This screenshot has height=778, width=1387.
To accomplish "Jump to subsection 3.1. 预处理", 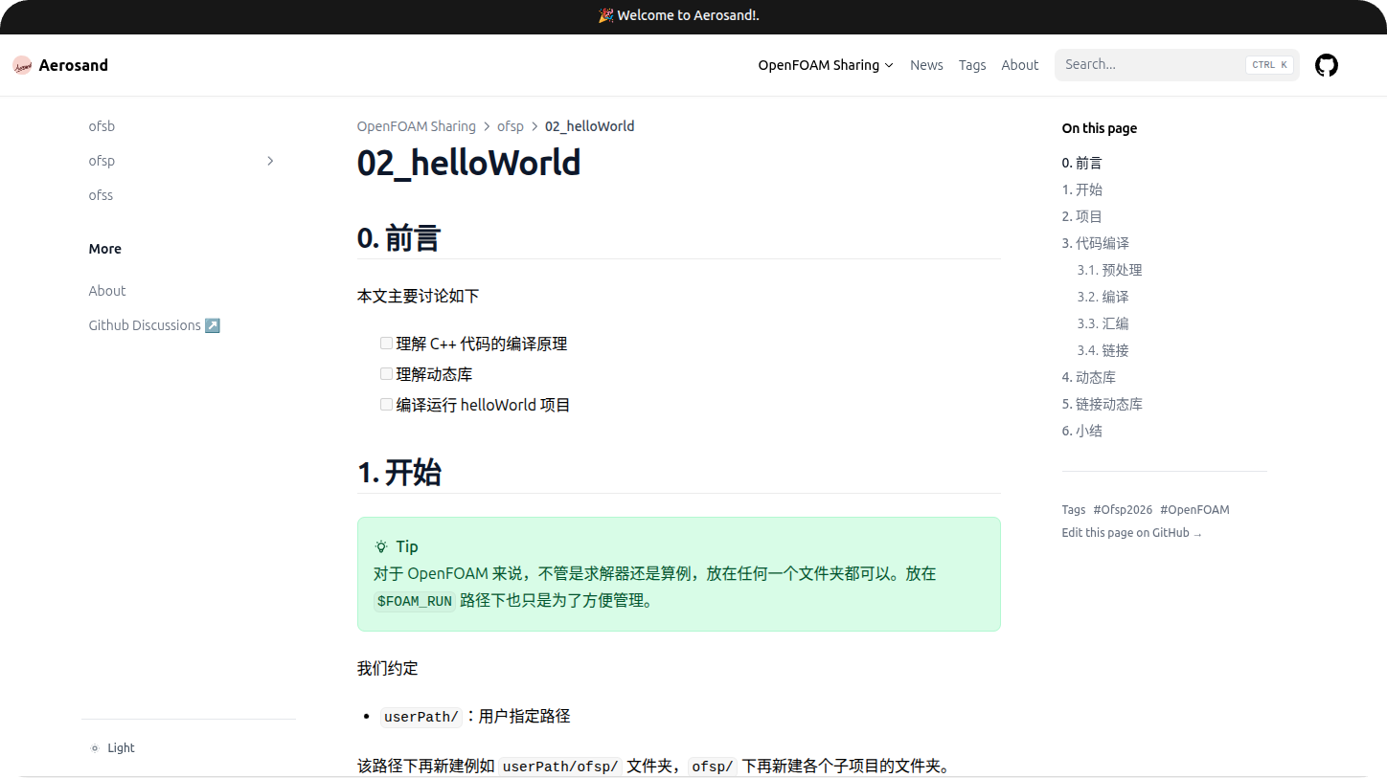I will coord(1109,270).
